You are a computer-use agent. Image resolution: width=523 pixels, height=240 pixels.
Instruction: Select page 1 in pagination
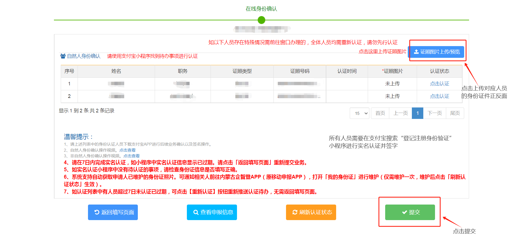coord(418,113)
